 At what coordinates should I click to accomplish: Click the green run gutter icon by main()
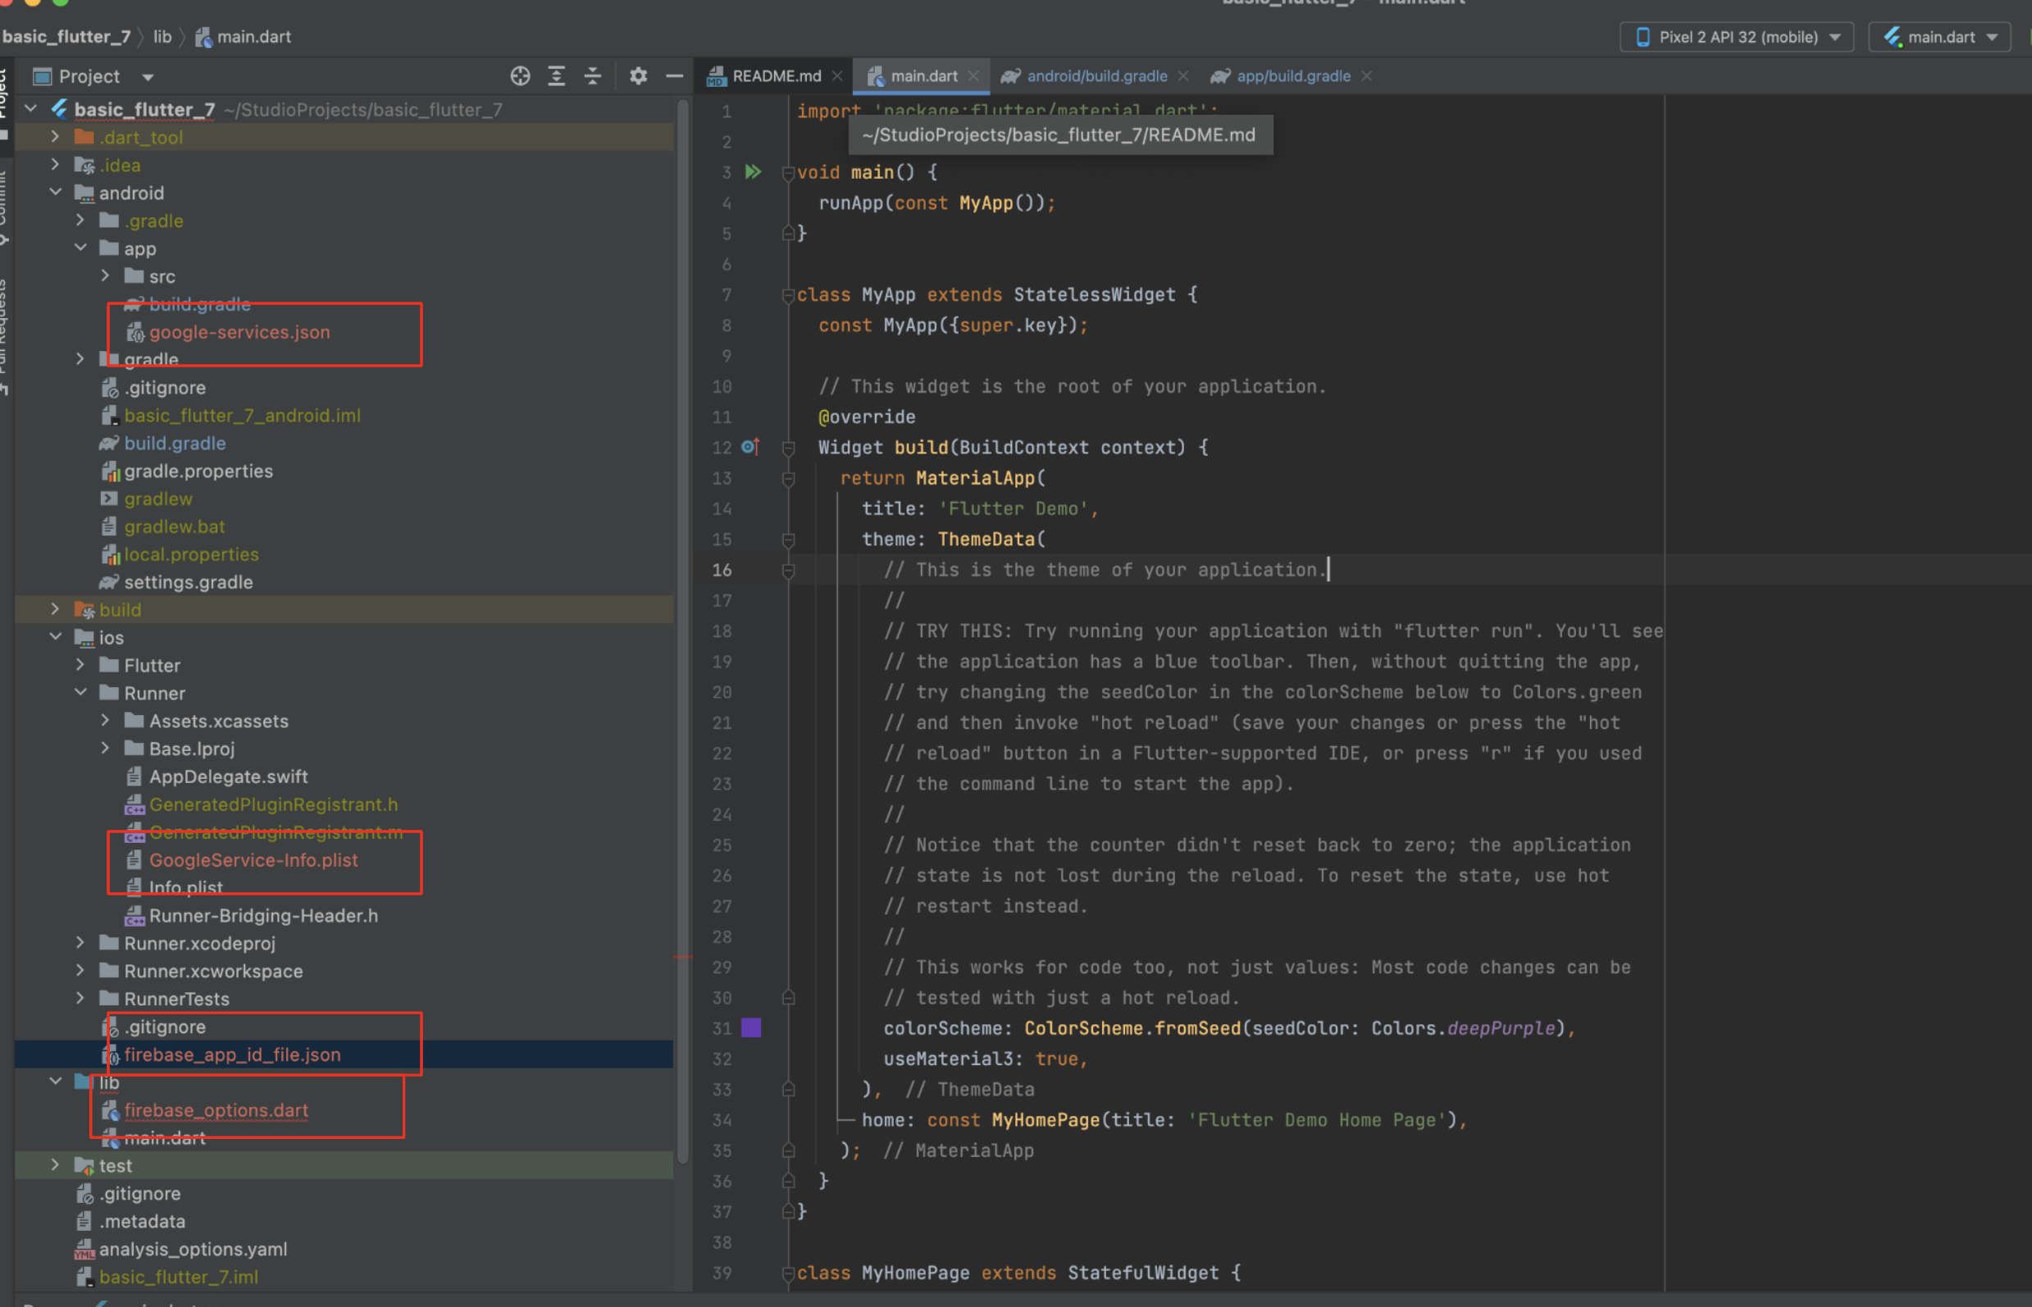pyautogui.click(x=753, y=172)
